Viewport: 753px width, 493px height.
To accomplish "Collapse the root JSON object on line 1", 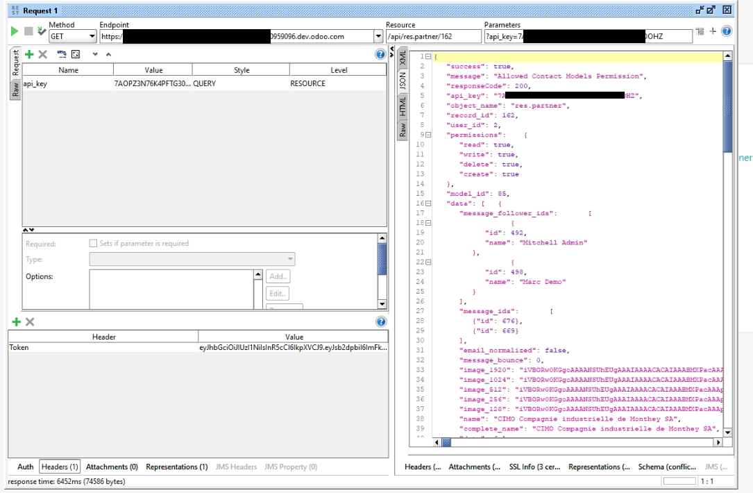I will (428, 56).
